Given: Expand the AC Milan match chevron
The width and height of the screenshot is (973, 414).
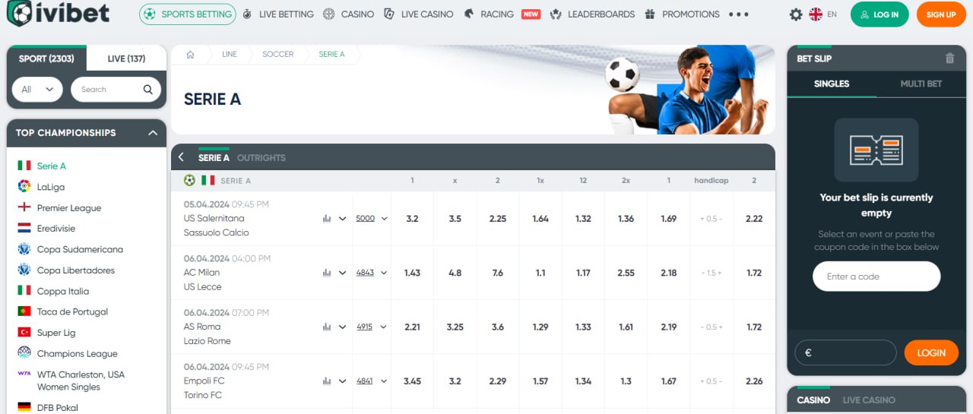Looking at the screenshot, I should [x=343, y=273].
